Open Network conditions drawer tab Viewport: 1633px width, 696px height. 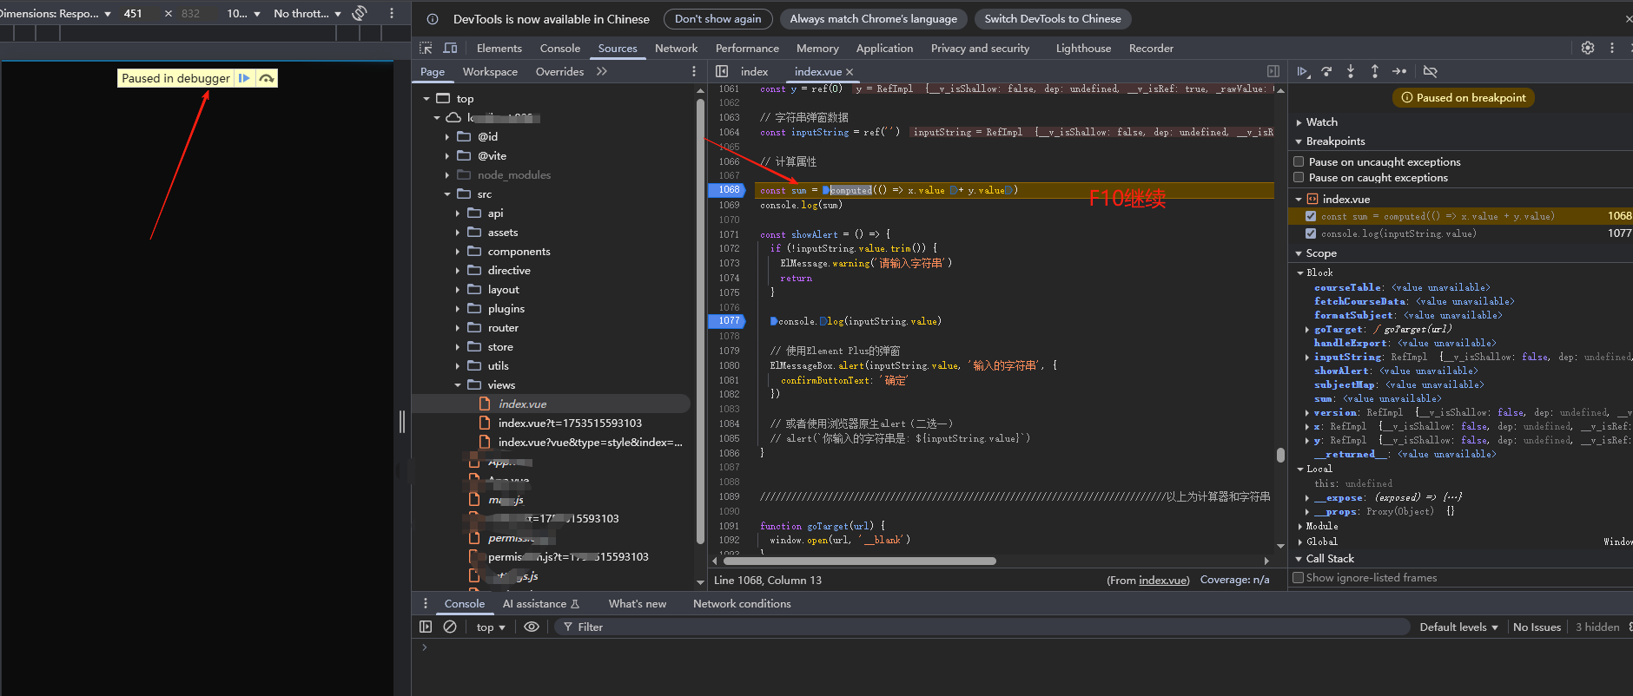point(742,603)
